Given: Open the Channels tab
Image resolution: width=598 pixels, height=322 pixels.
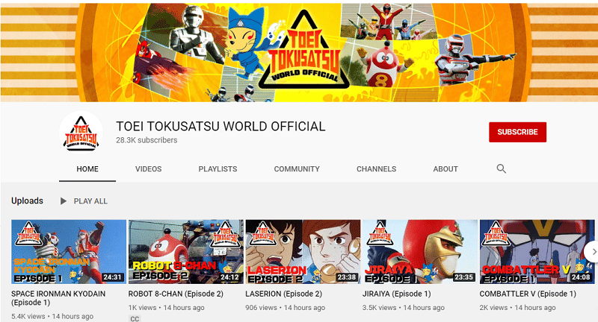Looking at the screenshot, I should point(377,169).
